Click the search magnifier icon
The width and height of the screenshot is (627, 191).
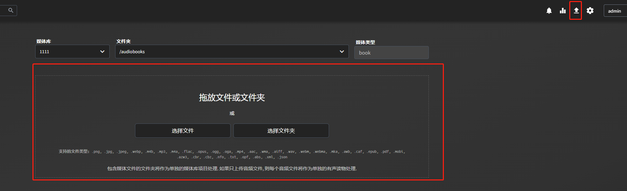(x=11, y=11)
